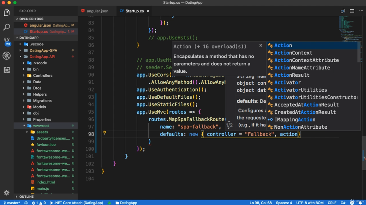
Task: Expand the DatingApp-SPA folder
Action: tap(43, 50)
